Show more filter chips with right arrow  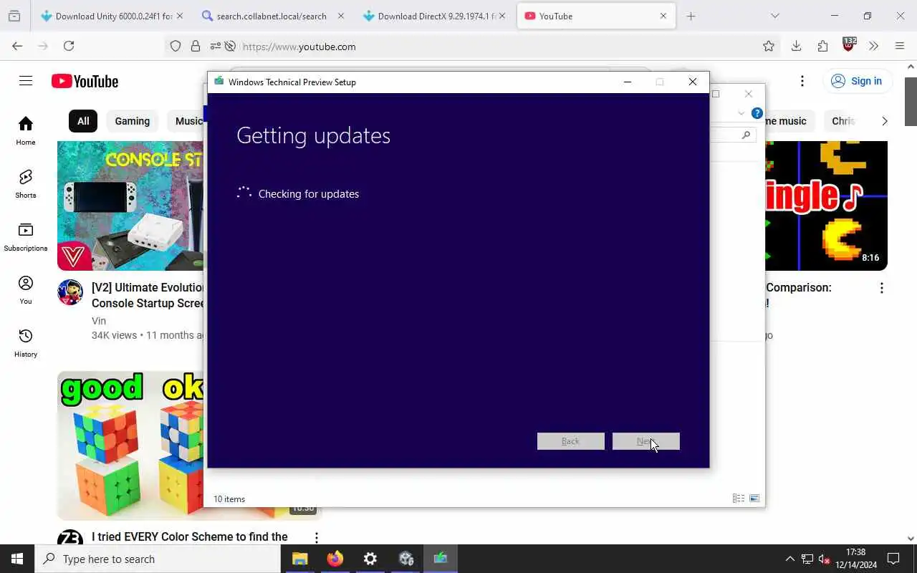pyautogui.click(x=885, y=121)
